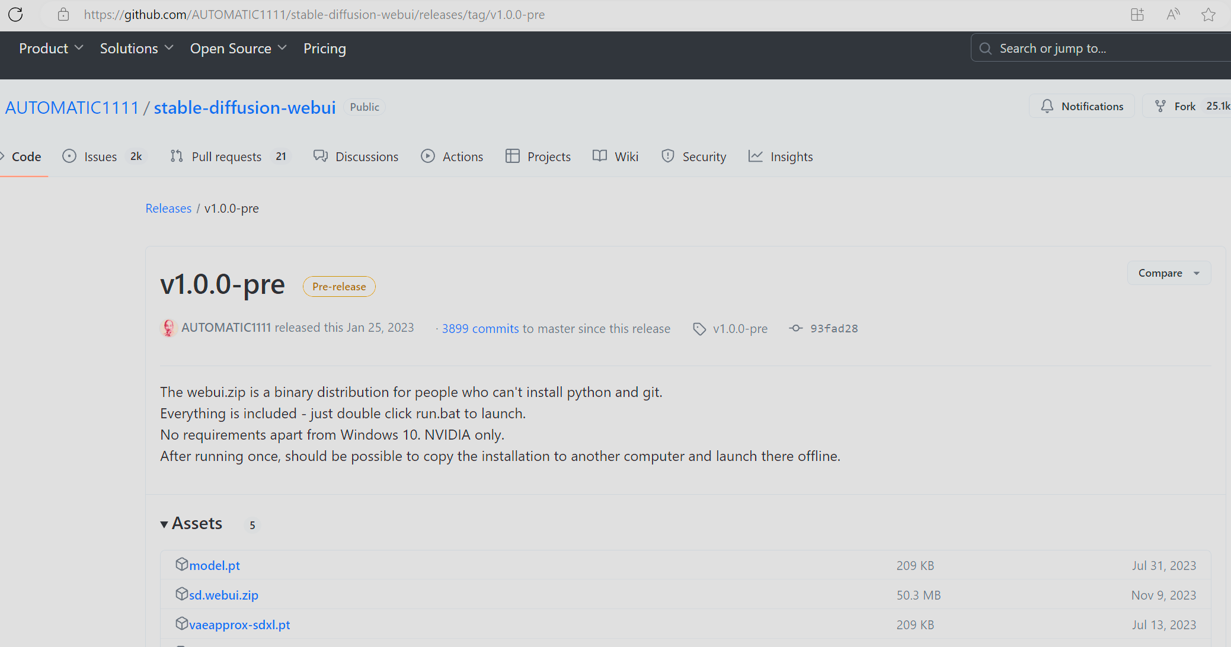Go to Pricing page
Image resolution: width=1231 pixels, height=647 pixels.
pos(325,49)
